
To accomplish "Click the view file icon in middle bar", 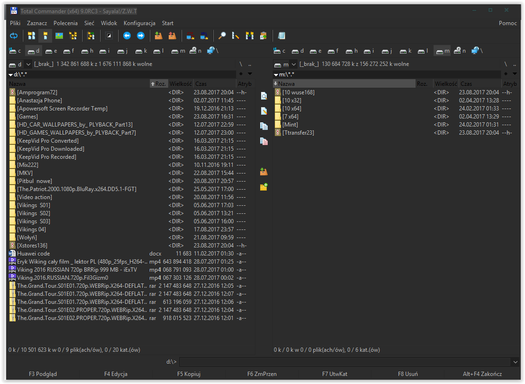I will click(264, 96).
